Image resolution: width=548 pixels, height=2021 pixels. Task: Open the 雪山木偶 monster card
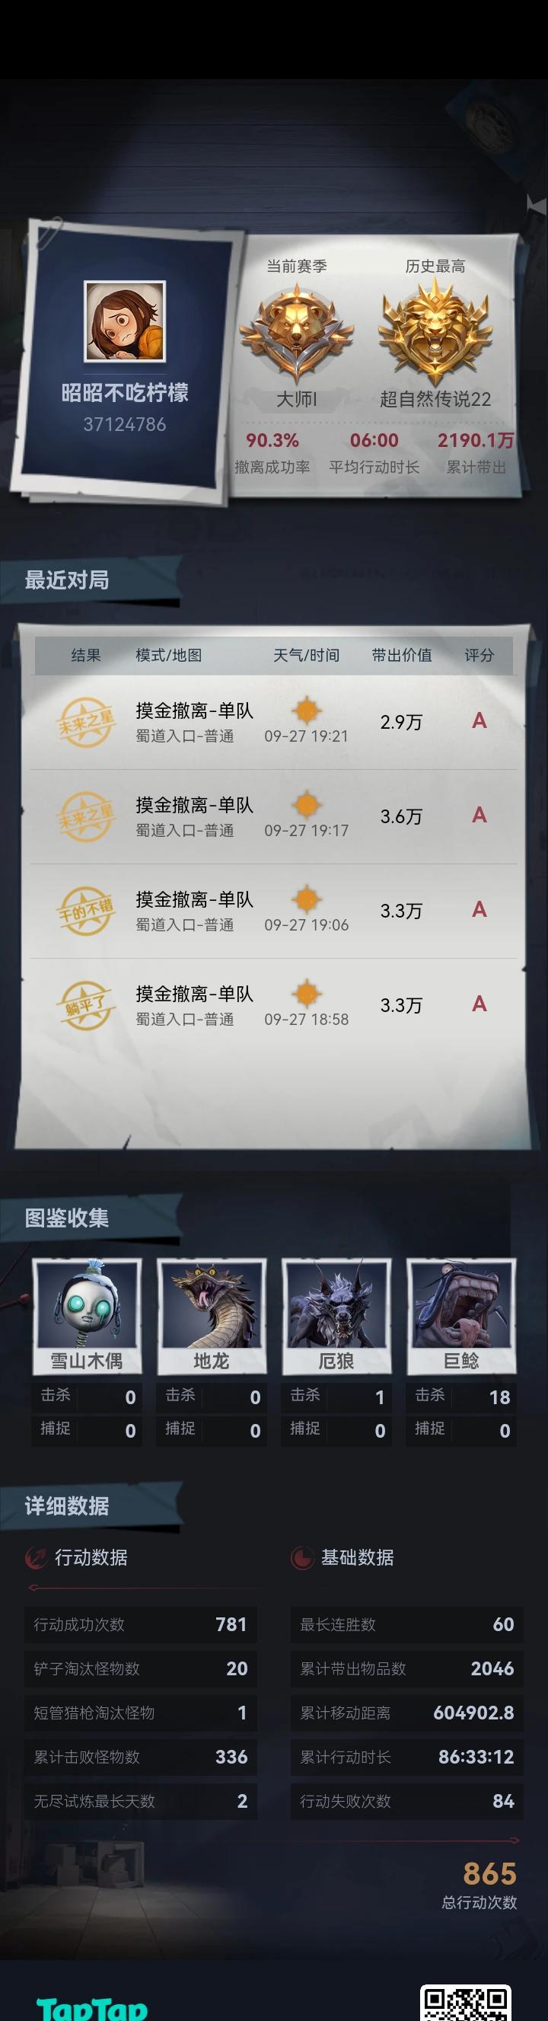pos(87,1317)
